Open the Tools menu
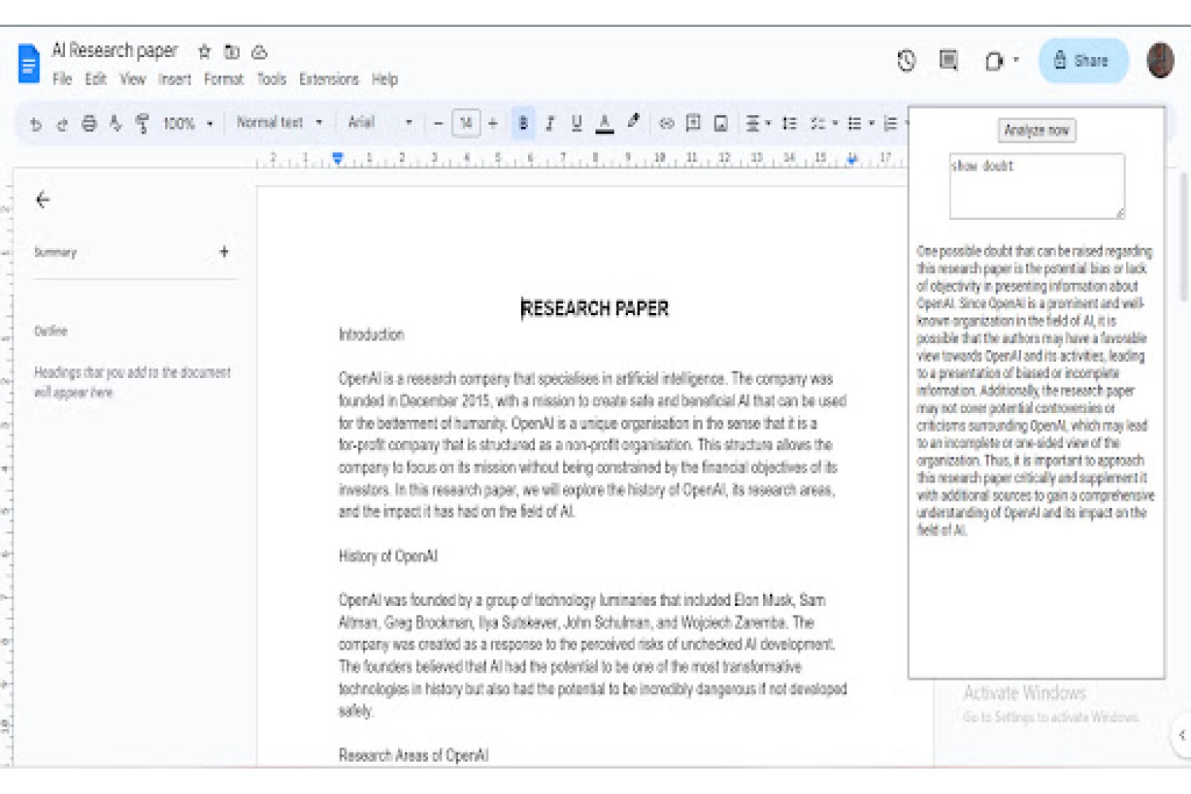This screenshot has width=1191, height=794. coord(272,79)
